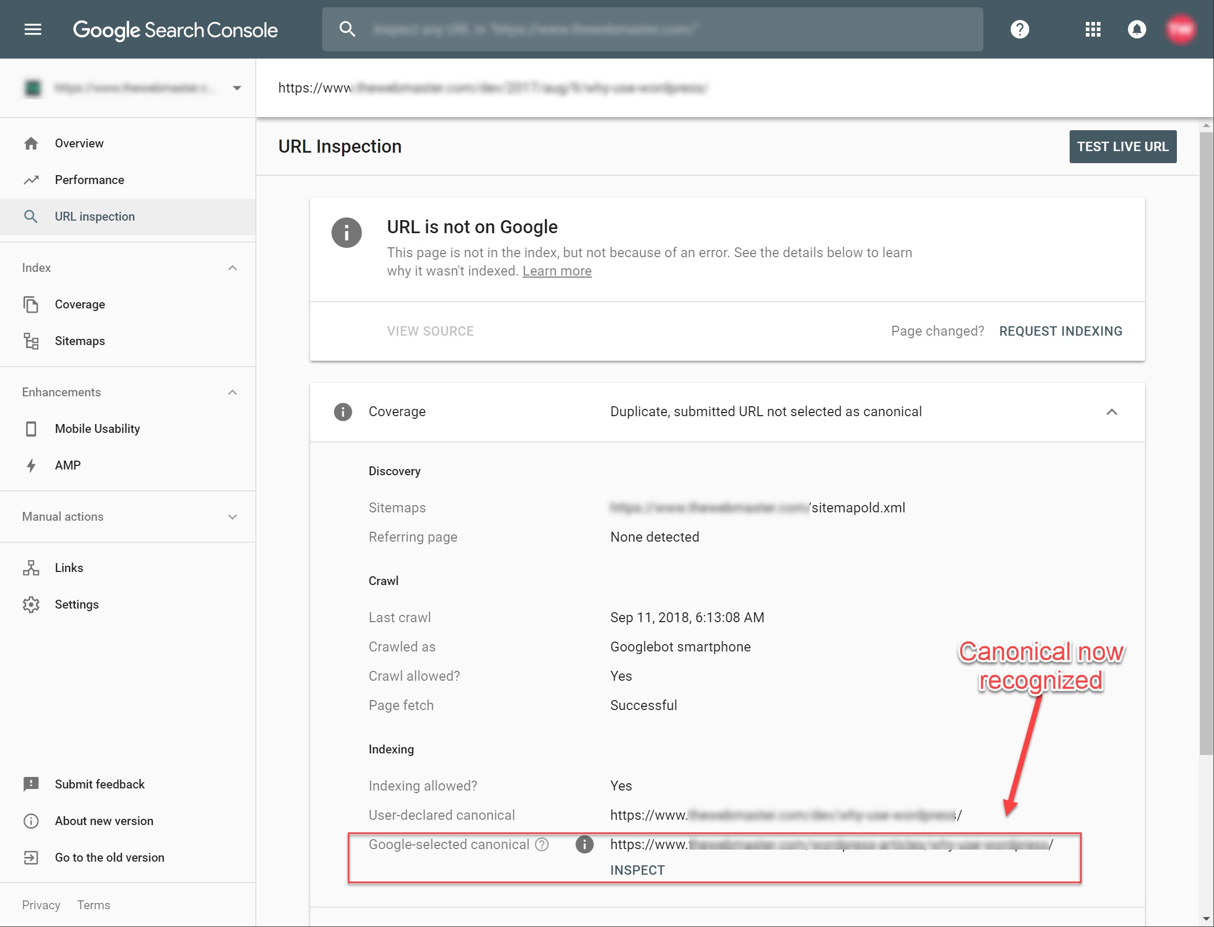
Task: Open AMP report
Action: click(128, 465)
